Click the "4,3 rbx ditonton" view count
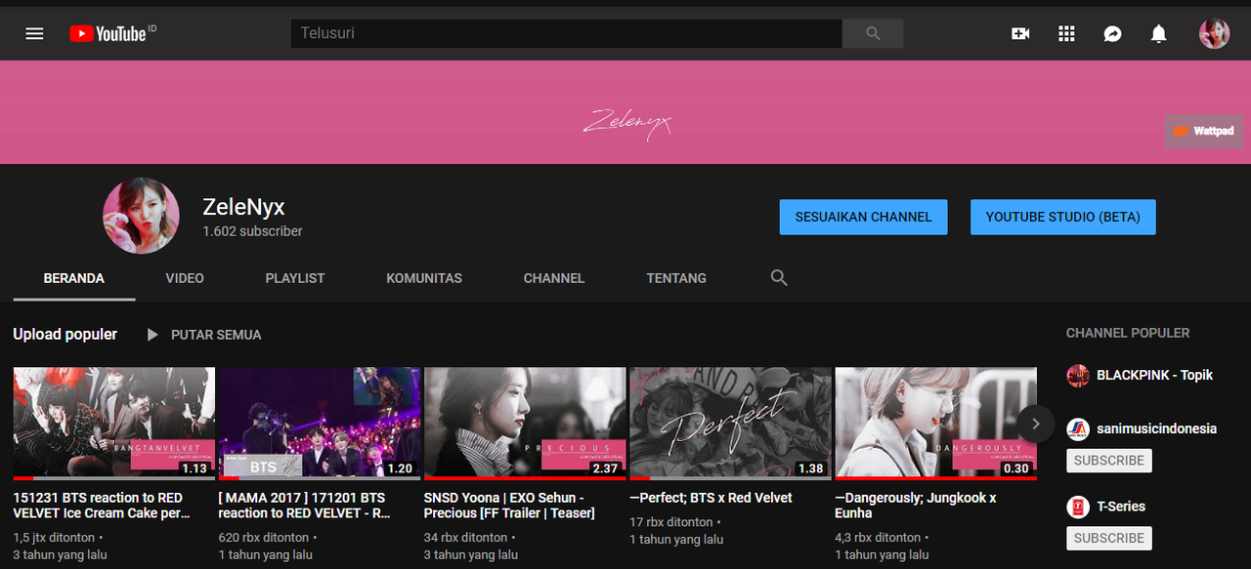This screenshot has width=1251, height=569. [879, 538]
